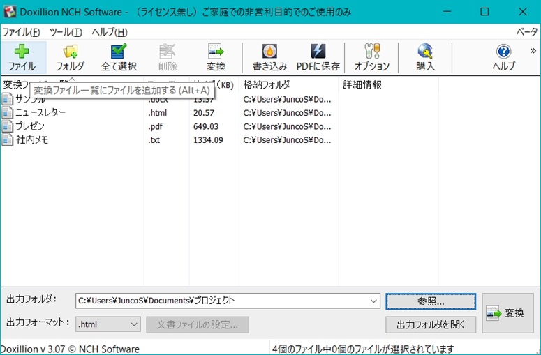Viewport: 541px width, 355px height.
Task: Select the 社内メモ file name
Action: coord(31,139)
